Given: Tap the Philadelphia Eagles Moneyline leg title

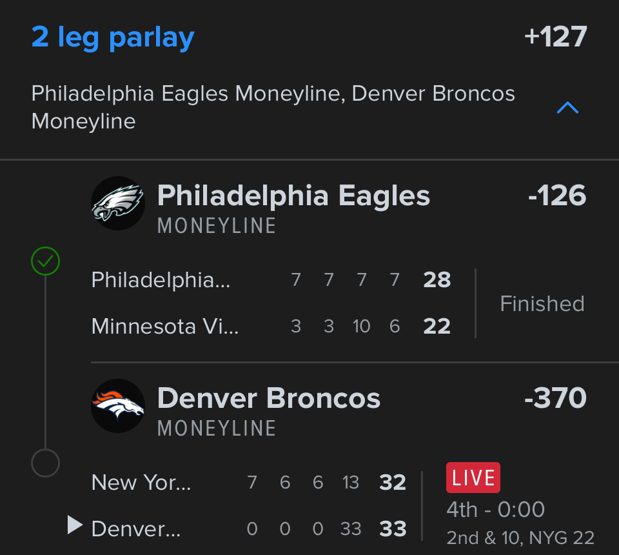Looking at the screenshot, I should click(293, 196).
